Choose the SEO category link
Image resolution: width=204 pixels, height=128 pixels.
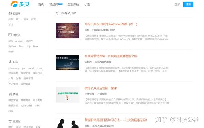(38, 105)
